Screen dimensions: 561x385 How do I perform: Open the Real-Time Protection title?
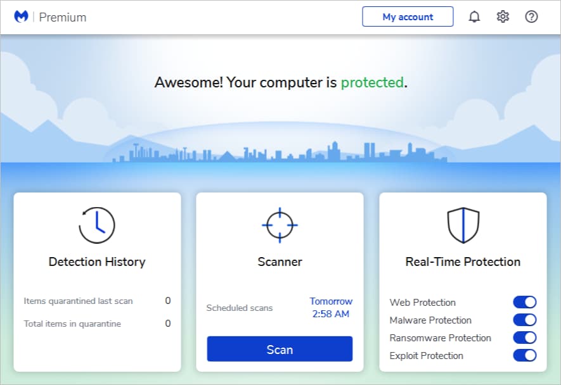point(463,262)
